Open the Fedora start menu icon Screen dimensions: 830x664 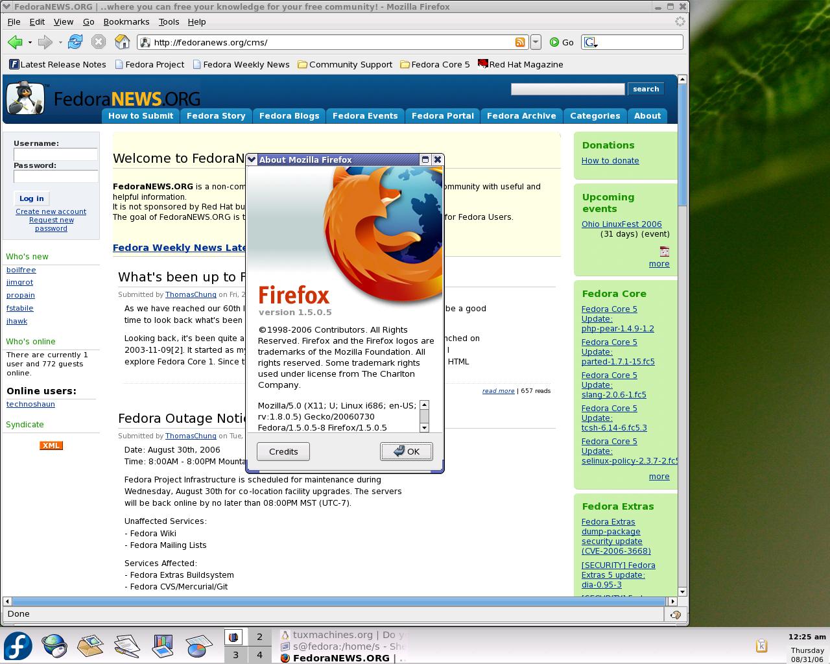18,646
